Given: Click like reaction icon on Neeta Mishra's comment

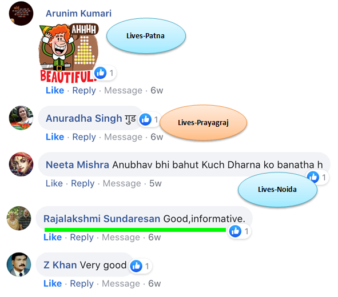Looking at the screenshot, I should (313, 177).
